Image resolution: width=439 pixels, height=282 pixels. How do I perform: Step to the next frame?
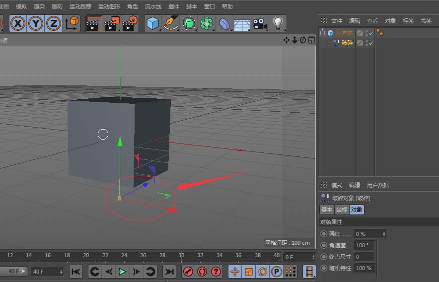136,272
